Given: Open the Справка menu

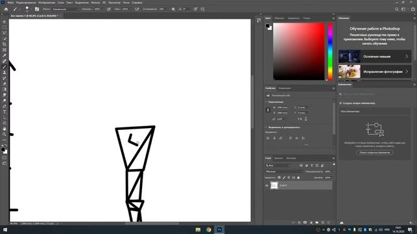Looking at the screenshot, I should [x=137, y=3].
